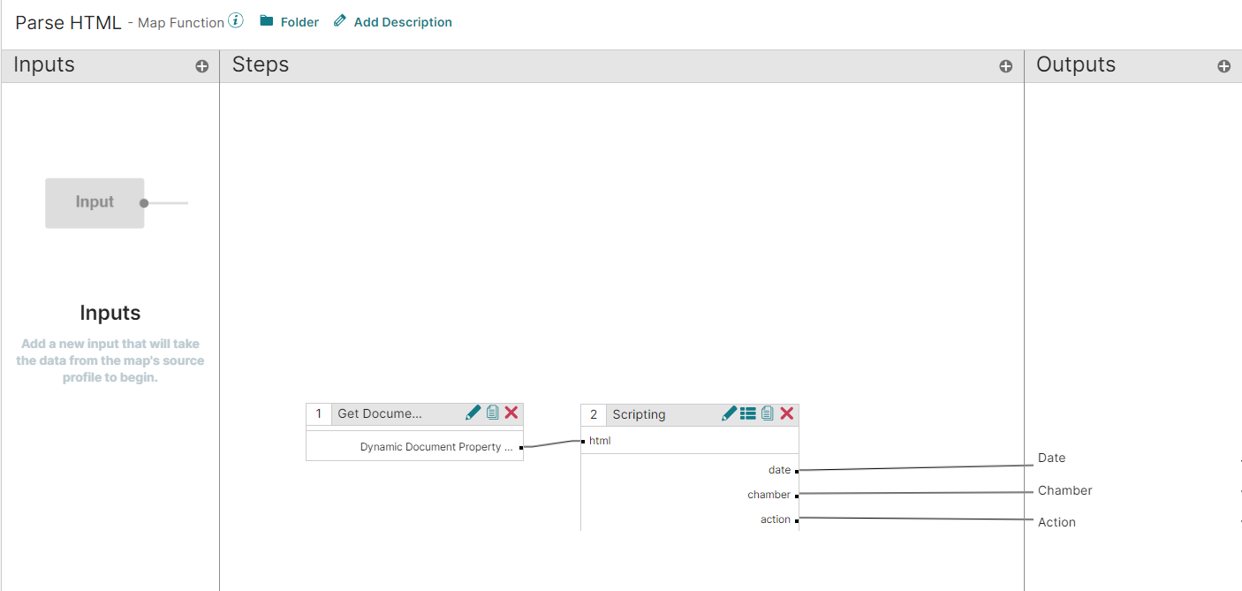Add a new input with the plus icon

pos(202,66)
